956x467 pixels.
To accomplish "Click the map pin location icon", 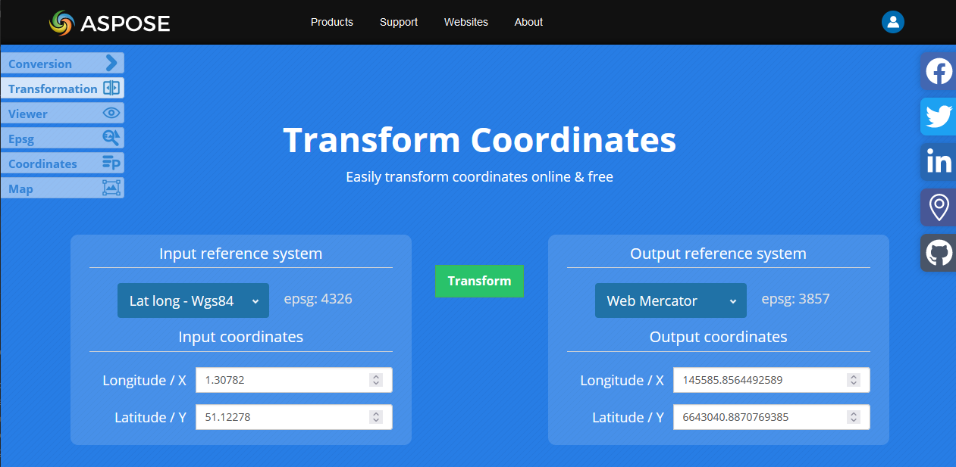I will 939,207.
